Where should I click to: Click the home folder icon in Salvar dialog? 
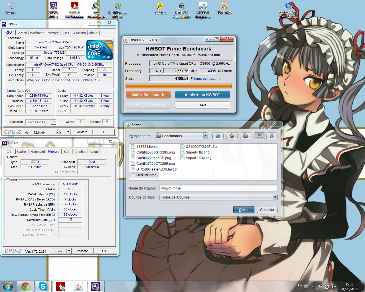[x=232, y=136]
